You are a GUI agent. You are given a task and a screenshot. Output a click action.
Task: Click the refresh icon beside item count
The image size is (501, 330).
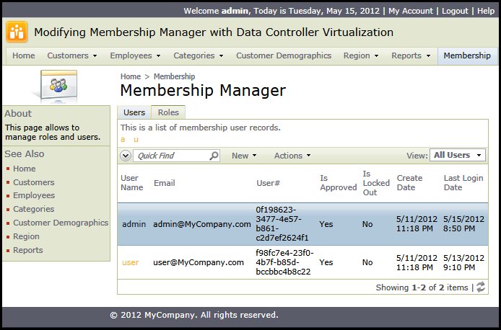pyautogui.click(x=481, y=287)
